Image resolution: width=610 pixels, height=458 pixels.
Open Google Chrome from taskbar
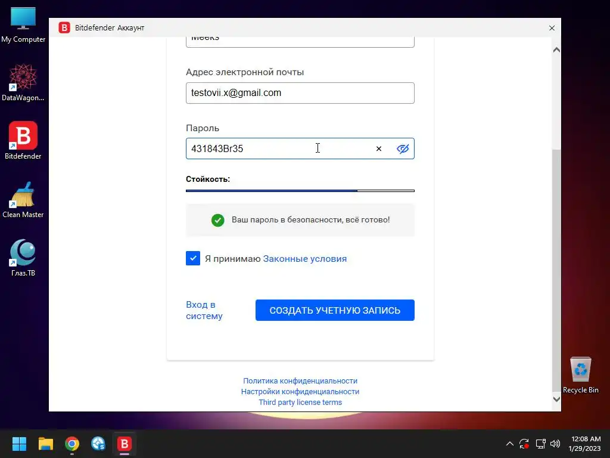(72, 444)
